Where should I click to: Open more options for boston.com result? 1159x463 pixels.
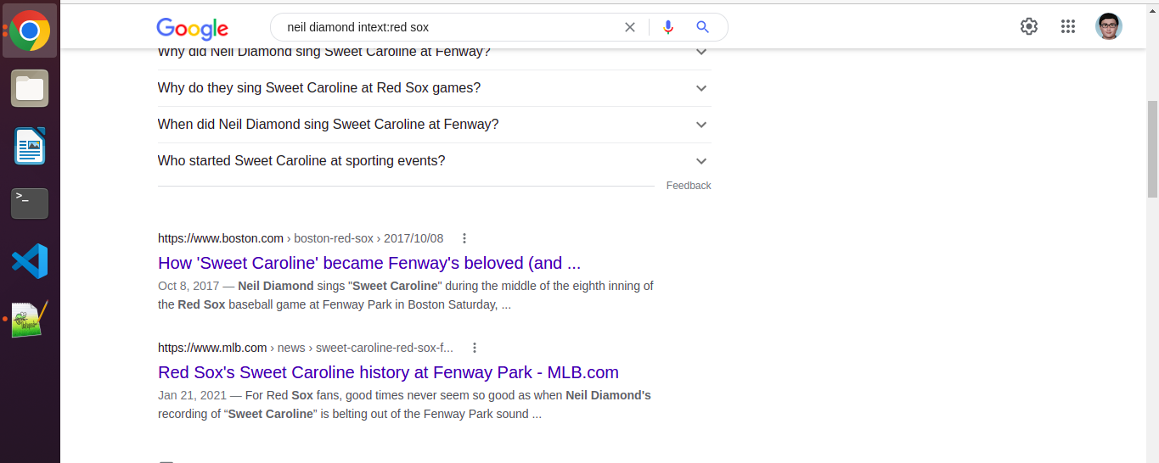(464, 238)
